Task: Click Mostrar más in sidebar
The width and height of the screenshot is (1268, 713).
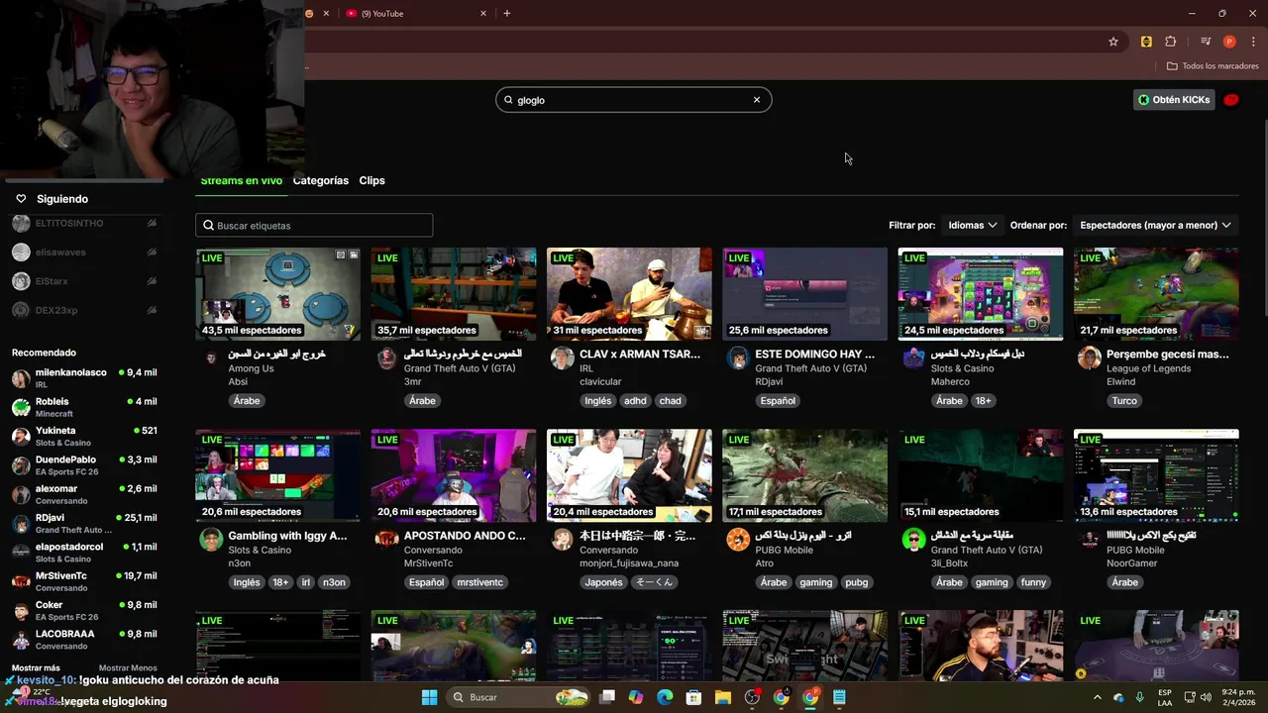Action: point(36,667)
